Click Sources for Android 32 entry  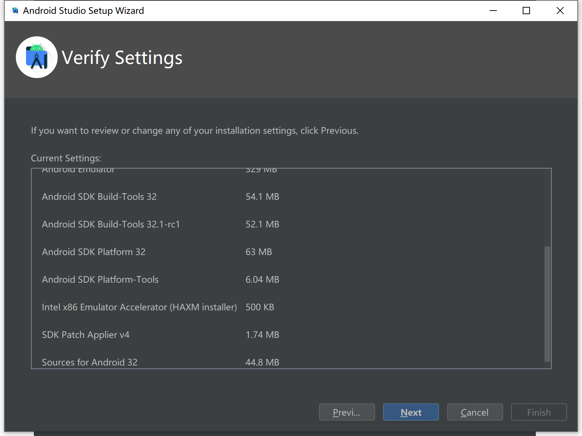click(89, 362)
